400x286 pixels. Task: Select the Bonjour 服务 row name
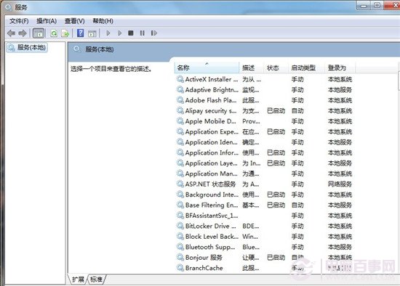pos(204,258)
